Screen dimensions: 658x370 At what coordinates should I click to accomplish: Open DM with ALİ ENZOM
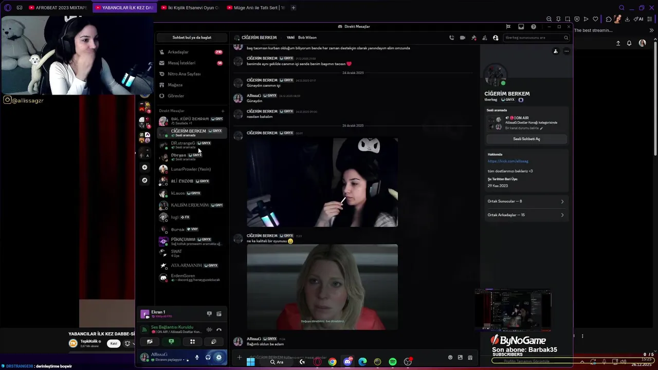click(191, 181)
